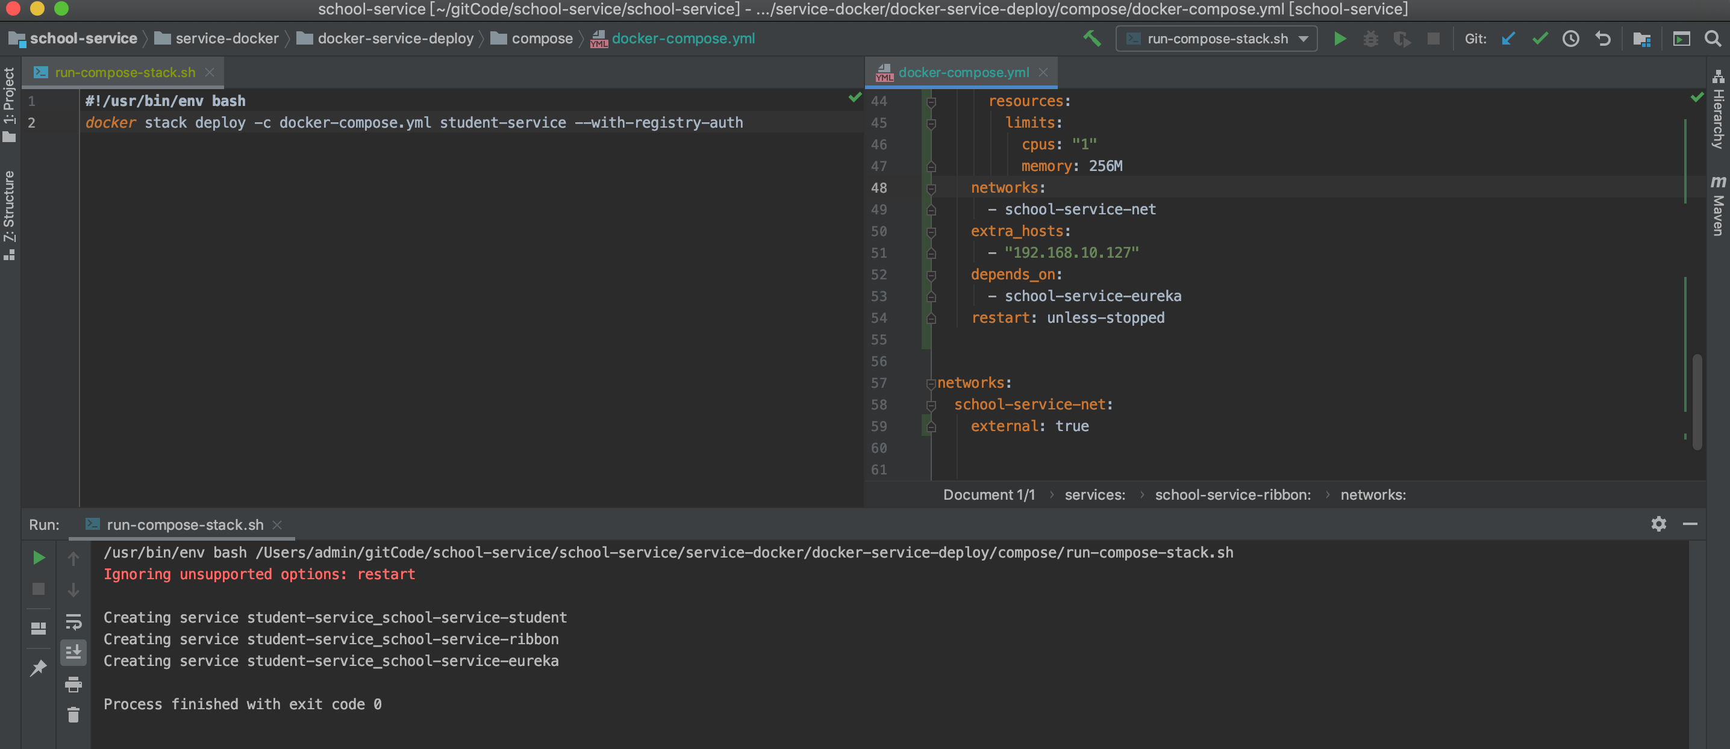Click inspection checkmark in docker-compose.yml editor
This screenshot has height=749, width=1730.
click(1697, 98)
